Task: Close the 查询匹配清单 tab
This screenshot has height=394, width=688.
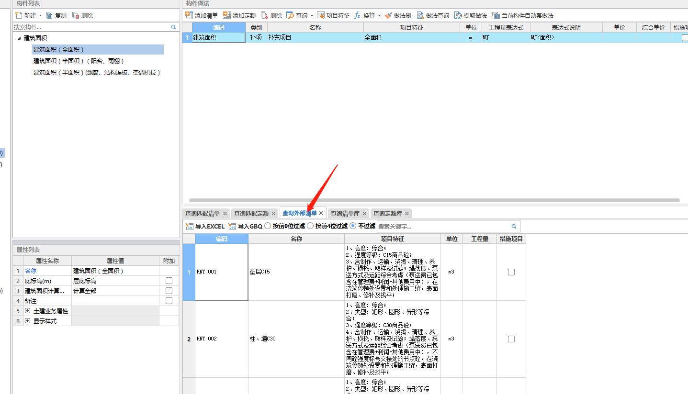Action: coord(225,214)
